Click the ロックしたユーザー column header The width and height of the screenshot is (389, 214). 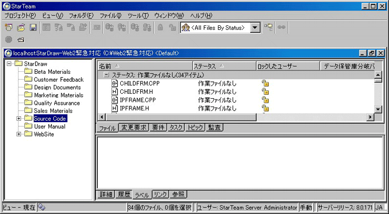click(288, 66)
